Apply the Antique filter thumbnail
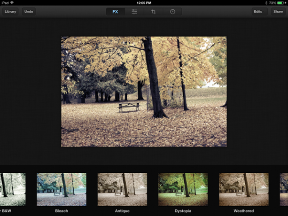 (122, 189)
